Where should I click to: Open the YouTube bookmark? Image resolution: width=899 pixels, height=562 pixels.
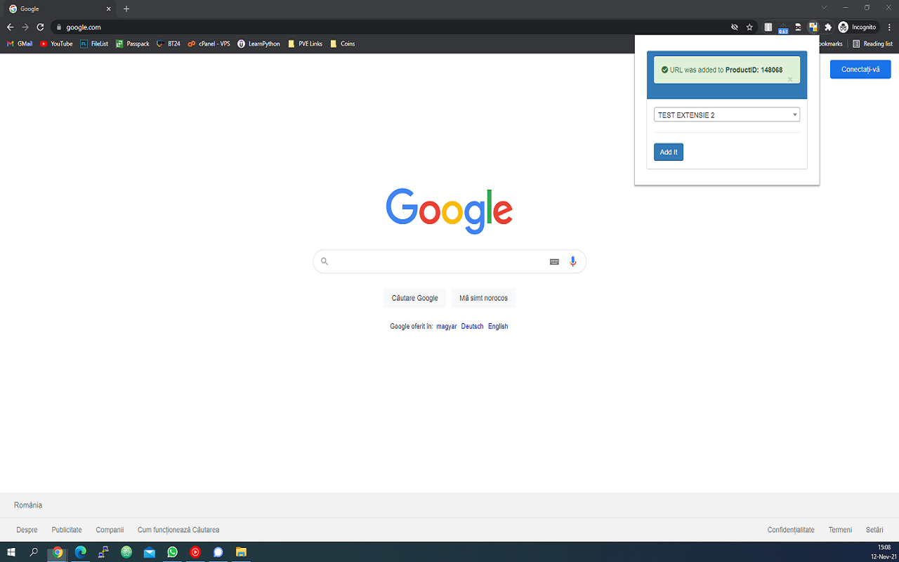click(56, 44)
